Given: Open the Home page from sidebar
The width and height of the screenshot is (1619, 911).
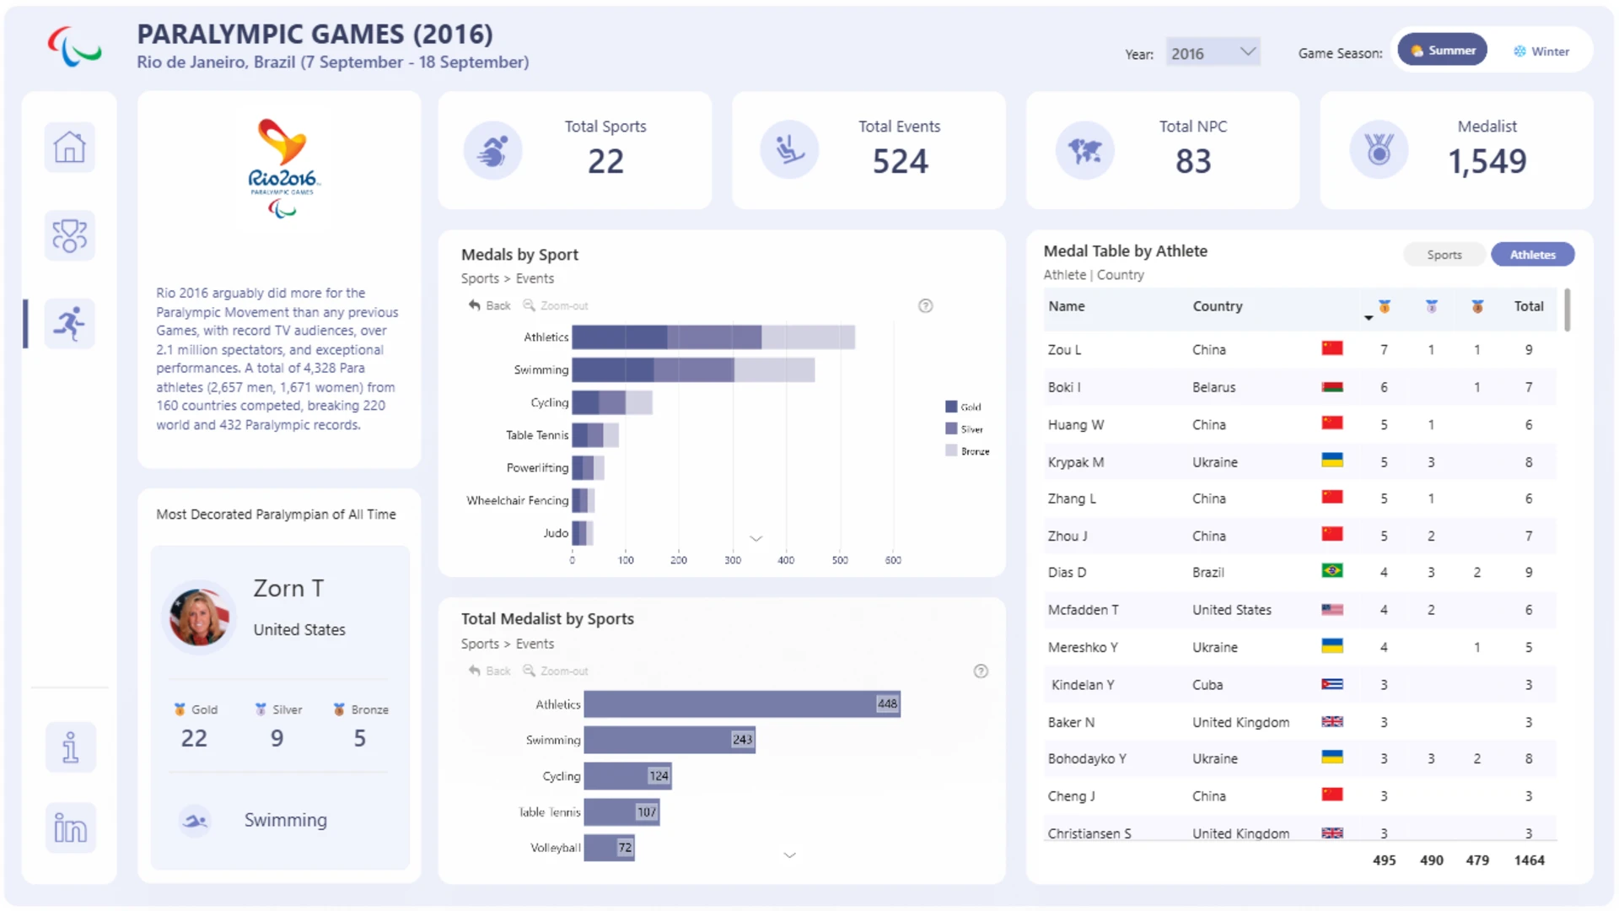Looking at the screenshot, I should coord(70,148).
